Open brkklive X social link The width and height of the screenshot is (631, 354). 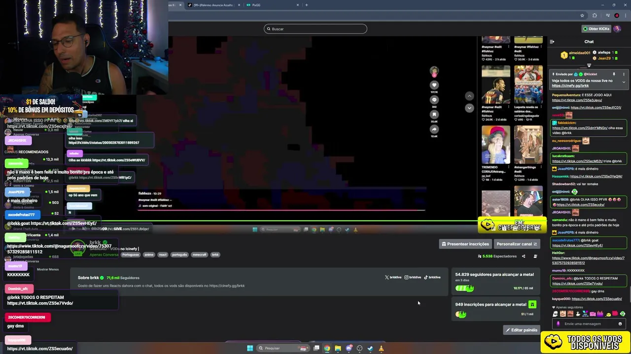point(393,277)
